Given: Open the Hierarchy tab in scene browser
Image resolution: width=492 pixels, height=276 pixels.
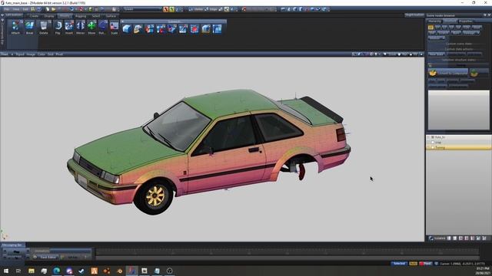Looking at the screenshot, I should click(x=434, y=21).
